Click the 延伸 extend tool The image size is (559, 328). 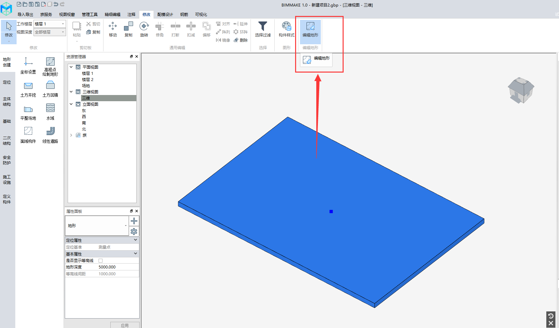click(241, 24)
